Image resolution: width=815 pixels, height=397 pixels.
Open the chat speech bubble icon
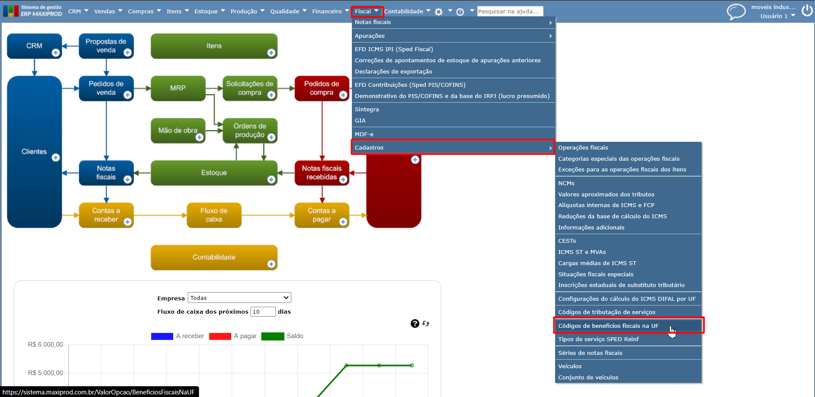[x=736, y=12]
